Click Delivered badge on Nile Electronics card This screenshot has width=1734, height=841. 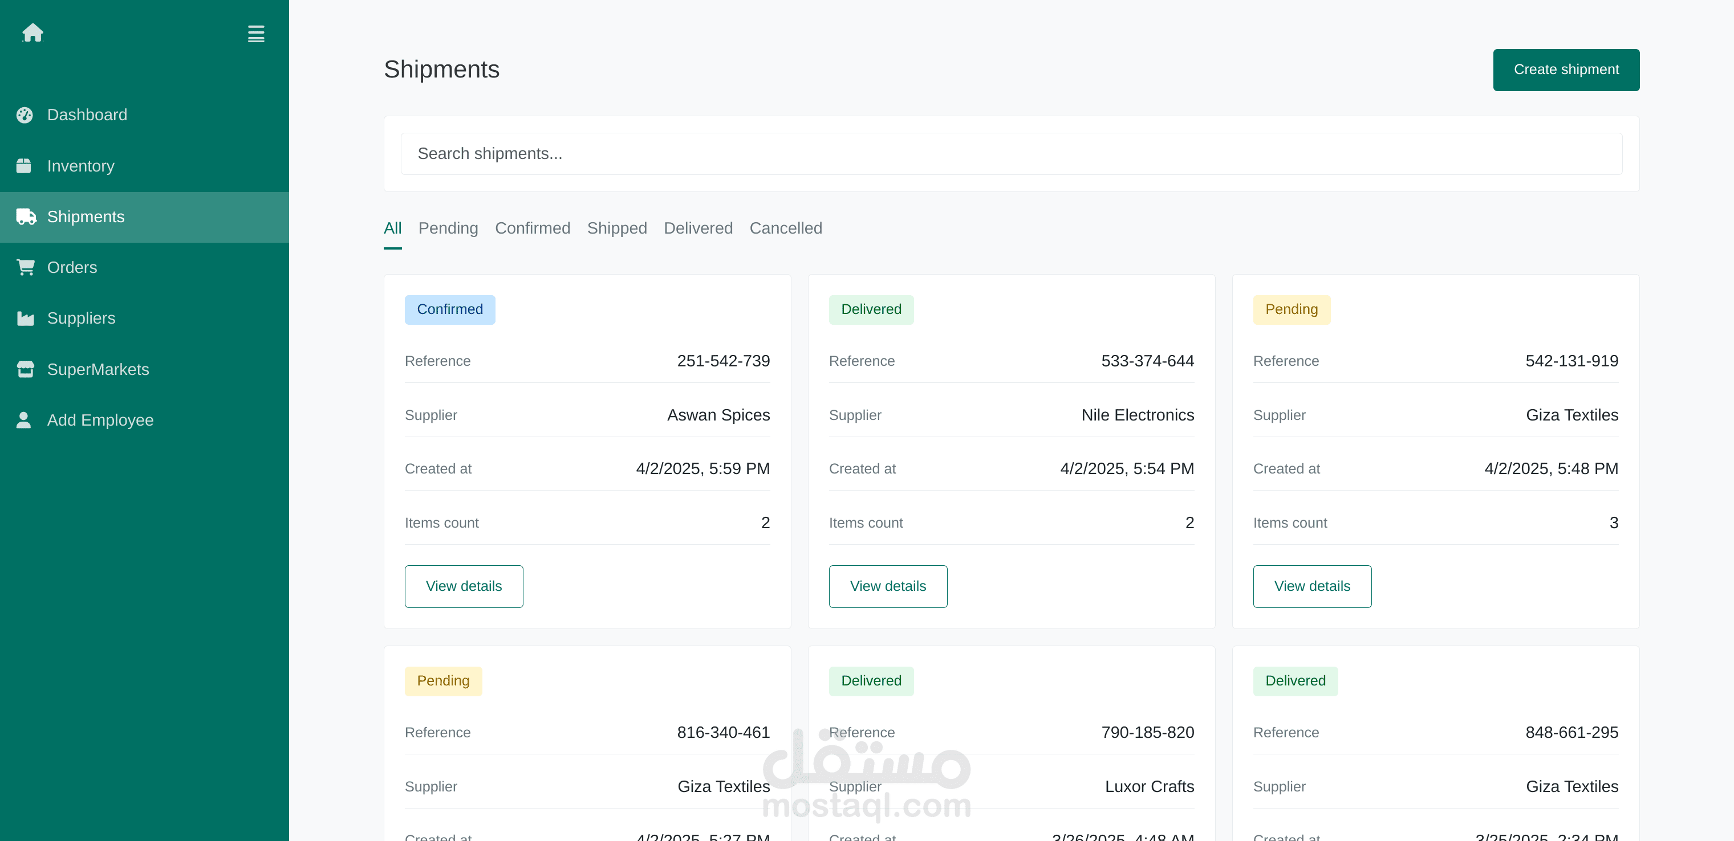pos(871,309)
